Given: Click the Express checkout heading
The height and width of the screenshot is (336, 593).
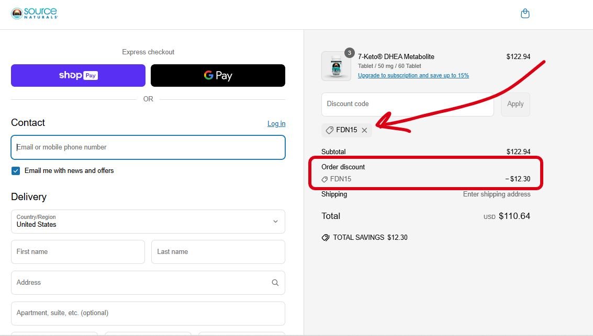Looking at the screenshot, I should [148, 52].
